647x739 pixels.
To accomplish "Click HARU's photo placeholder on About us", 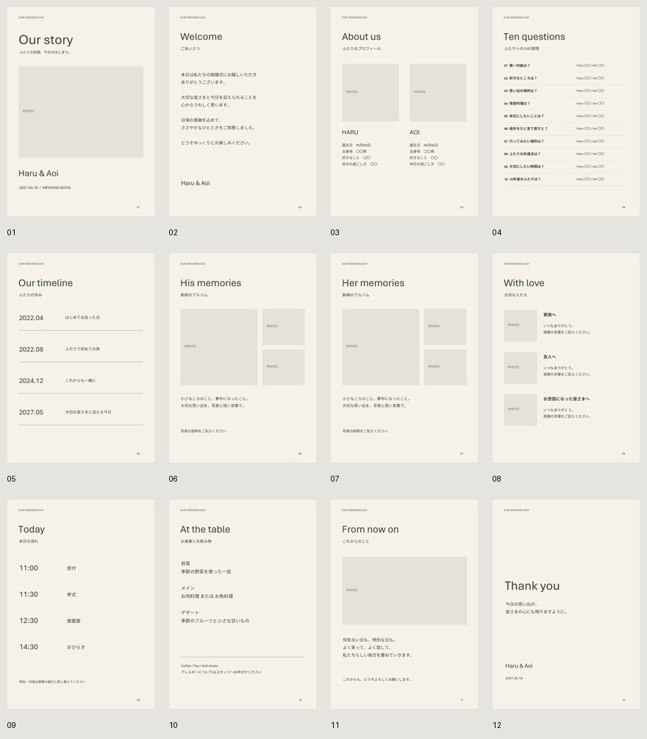I will (371, 93).
